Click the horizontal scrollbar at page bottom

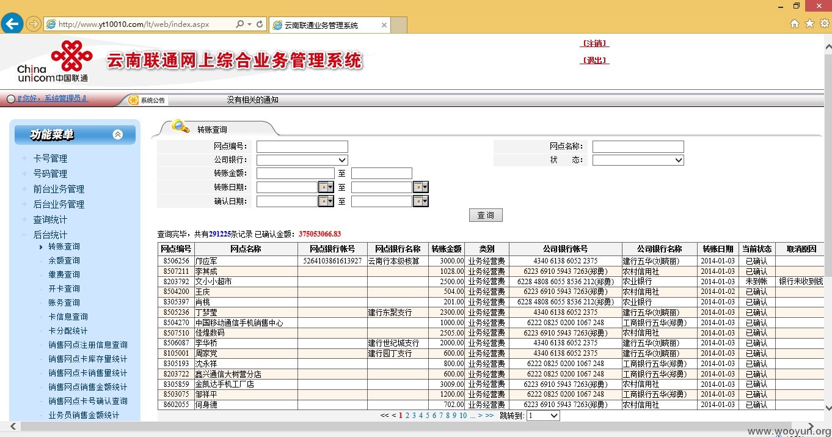tap(409, 426)
